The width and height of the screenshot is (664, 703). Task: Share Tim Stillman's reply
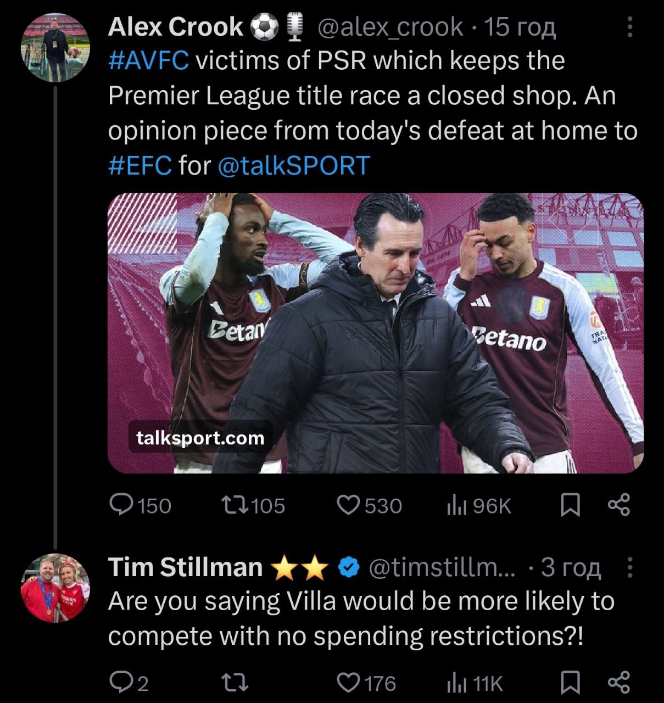(619, 683)
